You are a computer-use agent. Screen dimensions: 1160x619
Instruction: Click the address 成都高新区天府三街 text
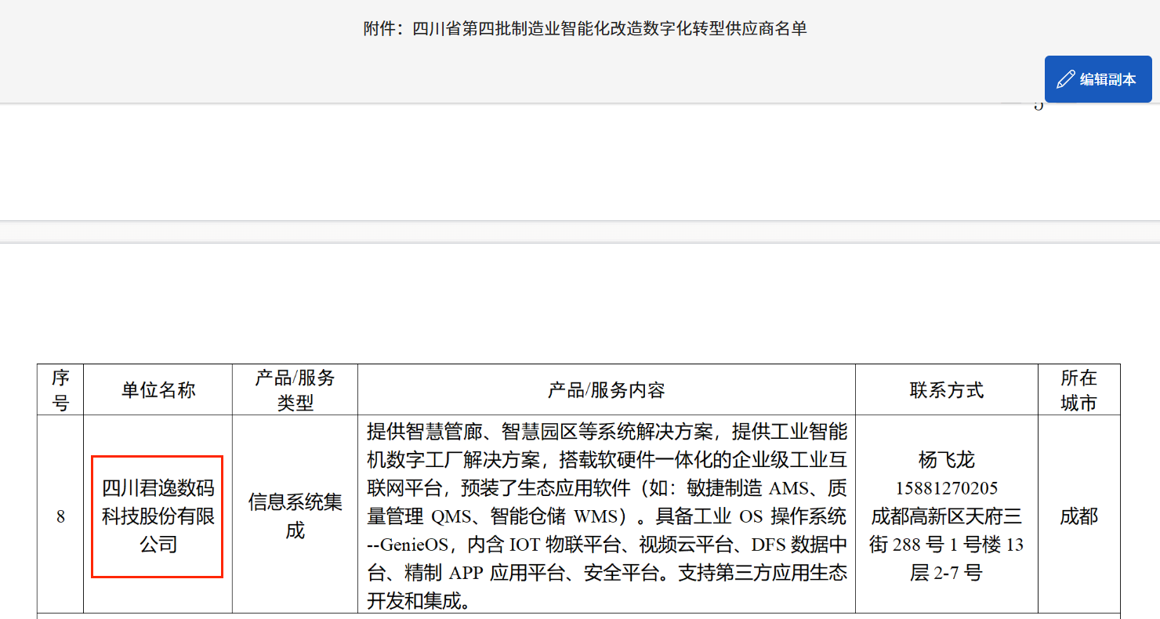(x=946, y=517)
